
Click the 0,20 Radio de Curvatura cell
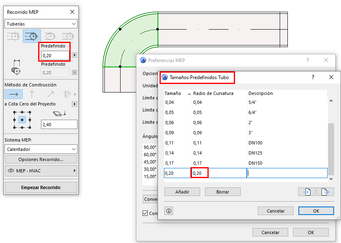pos(219,173)
